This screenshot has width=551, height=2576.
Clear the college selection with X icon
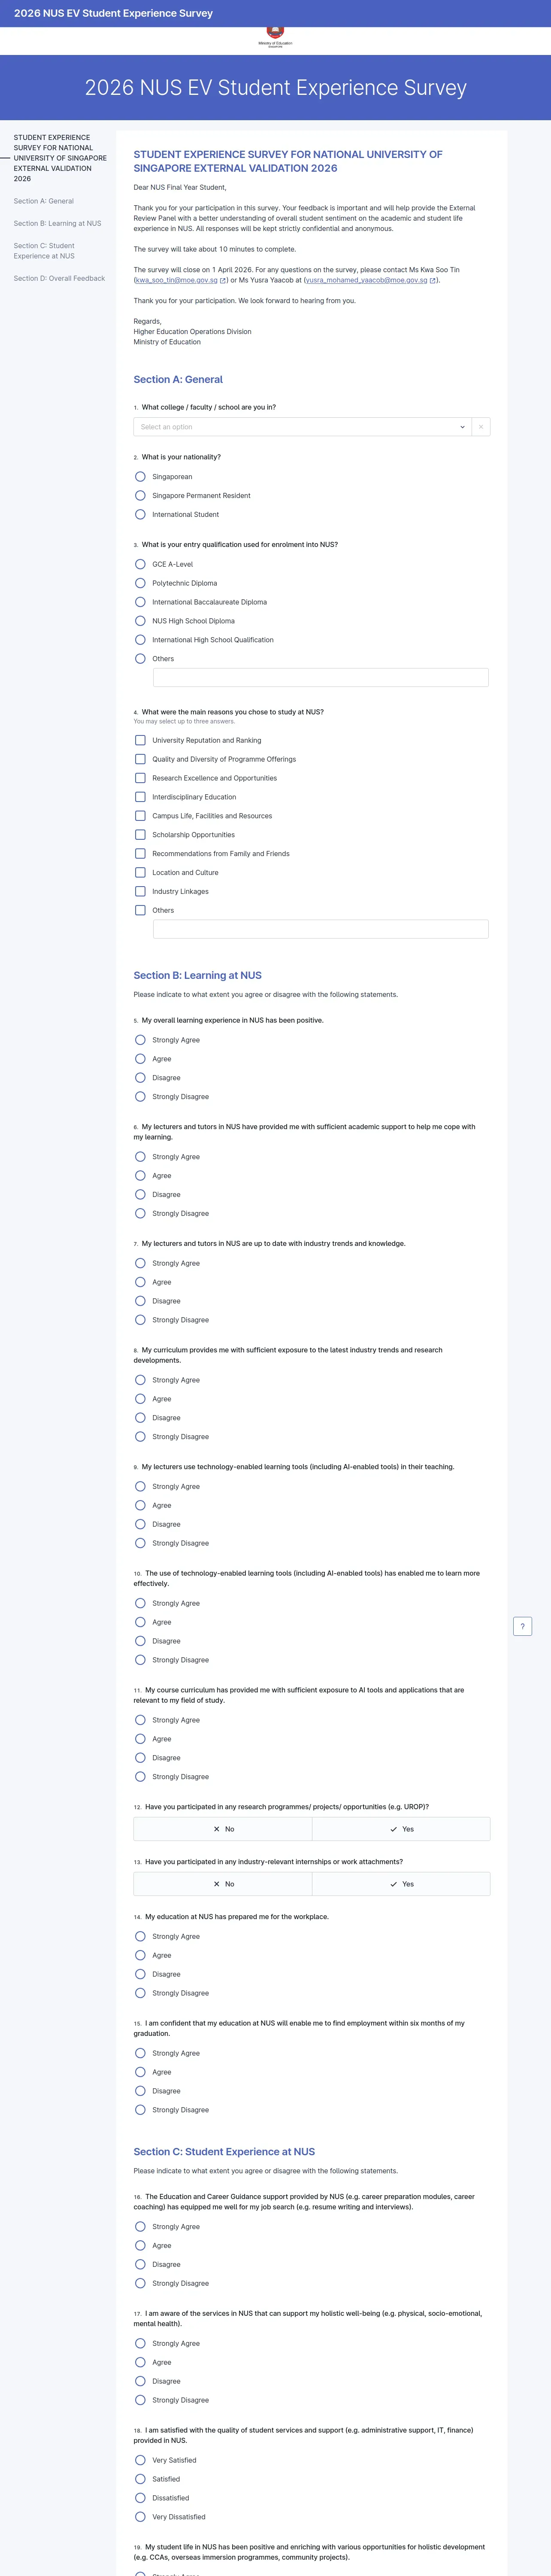point(481,427)
